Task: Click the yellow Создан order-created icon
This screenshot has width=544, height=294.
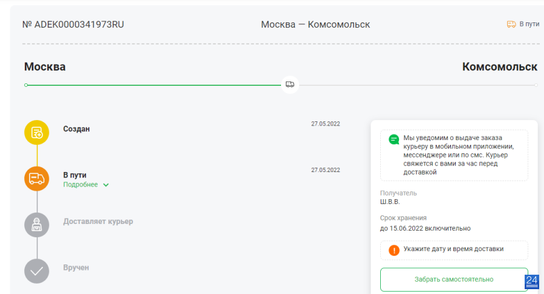Action: pos(37,132)
